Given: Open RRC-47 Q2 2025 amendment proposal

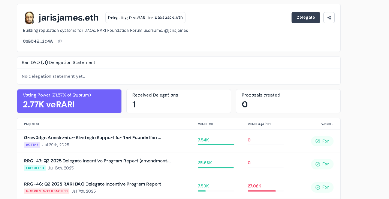Looking at the screenshot, I should tap(97, 161).
